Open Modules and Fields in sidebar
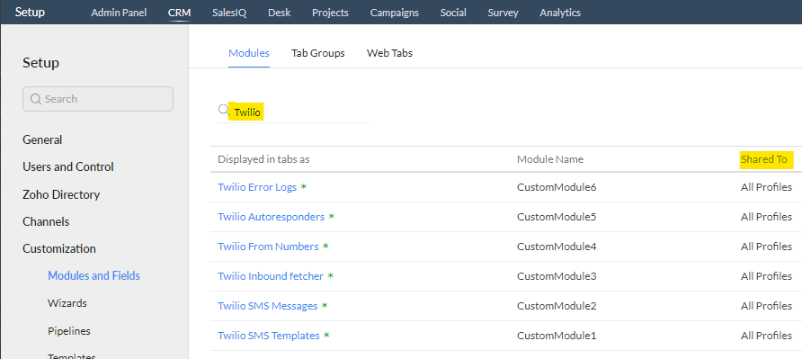Image resolution: width=802 pixels, height=359 pixels. coord(94,275)
